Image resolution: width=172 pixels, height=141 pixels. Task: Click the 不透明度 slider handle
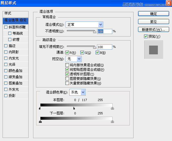pos(94,32)
